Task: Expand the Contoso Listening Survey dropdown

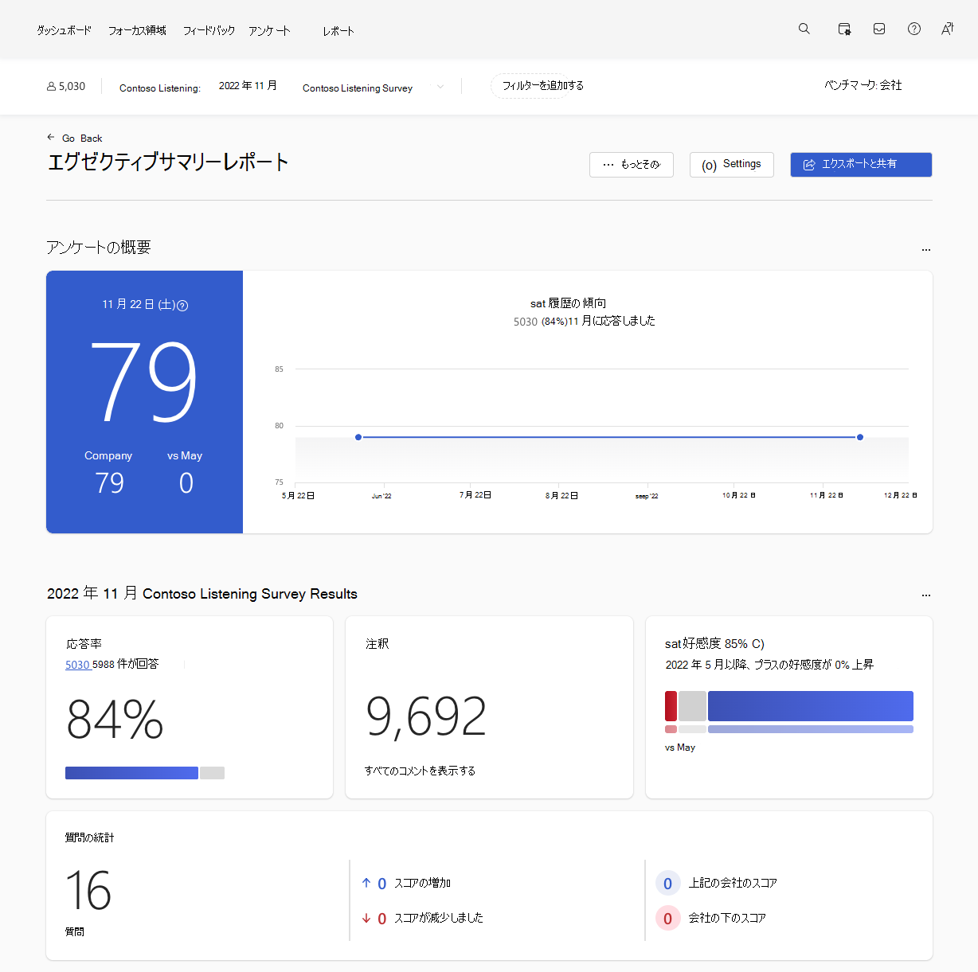Action: coord(440,87)
